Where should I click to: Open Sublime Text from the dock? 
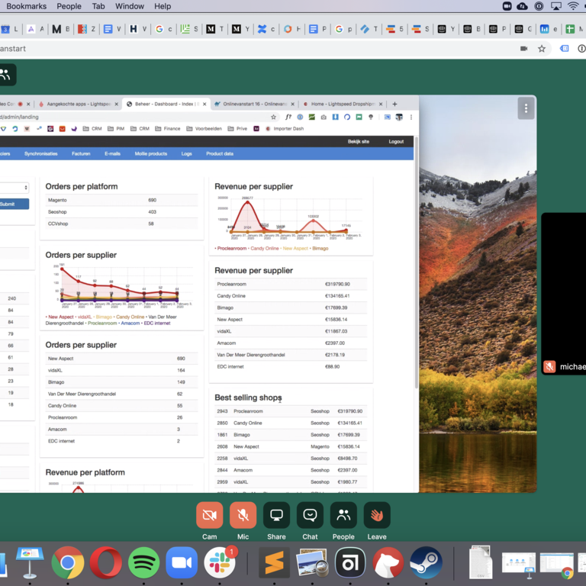(274, 564)
